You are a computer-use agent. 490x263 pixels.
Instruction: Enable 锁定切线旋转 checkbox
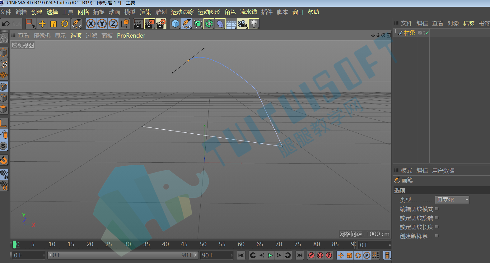(x=436, y=218)
